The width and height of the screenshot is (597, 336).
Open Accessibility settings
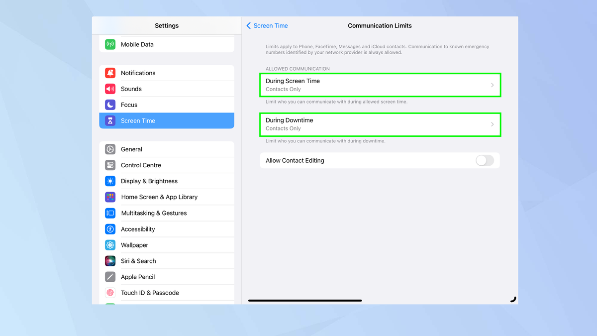click(167, 229)
